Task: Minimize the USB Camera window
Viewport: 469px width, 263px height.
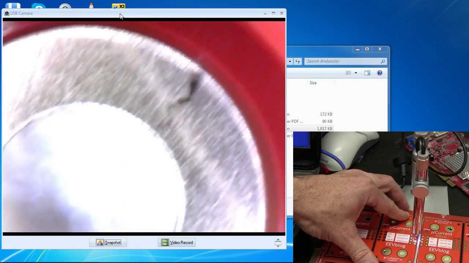Action: [265, 13]
